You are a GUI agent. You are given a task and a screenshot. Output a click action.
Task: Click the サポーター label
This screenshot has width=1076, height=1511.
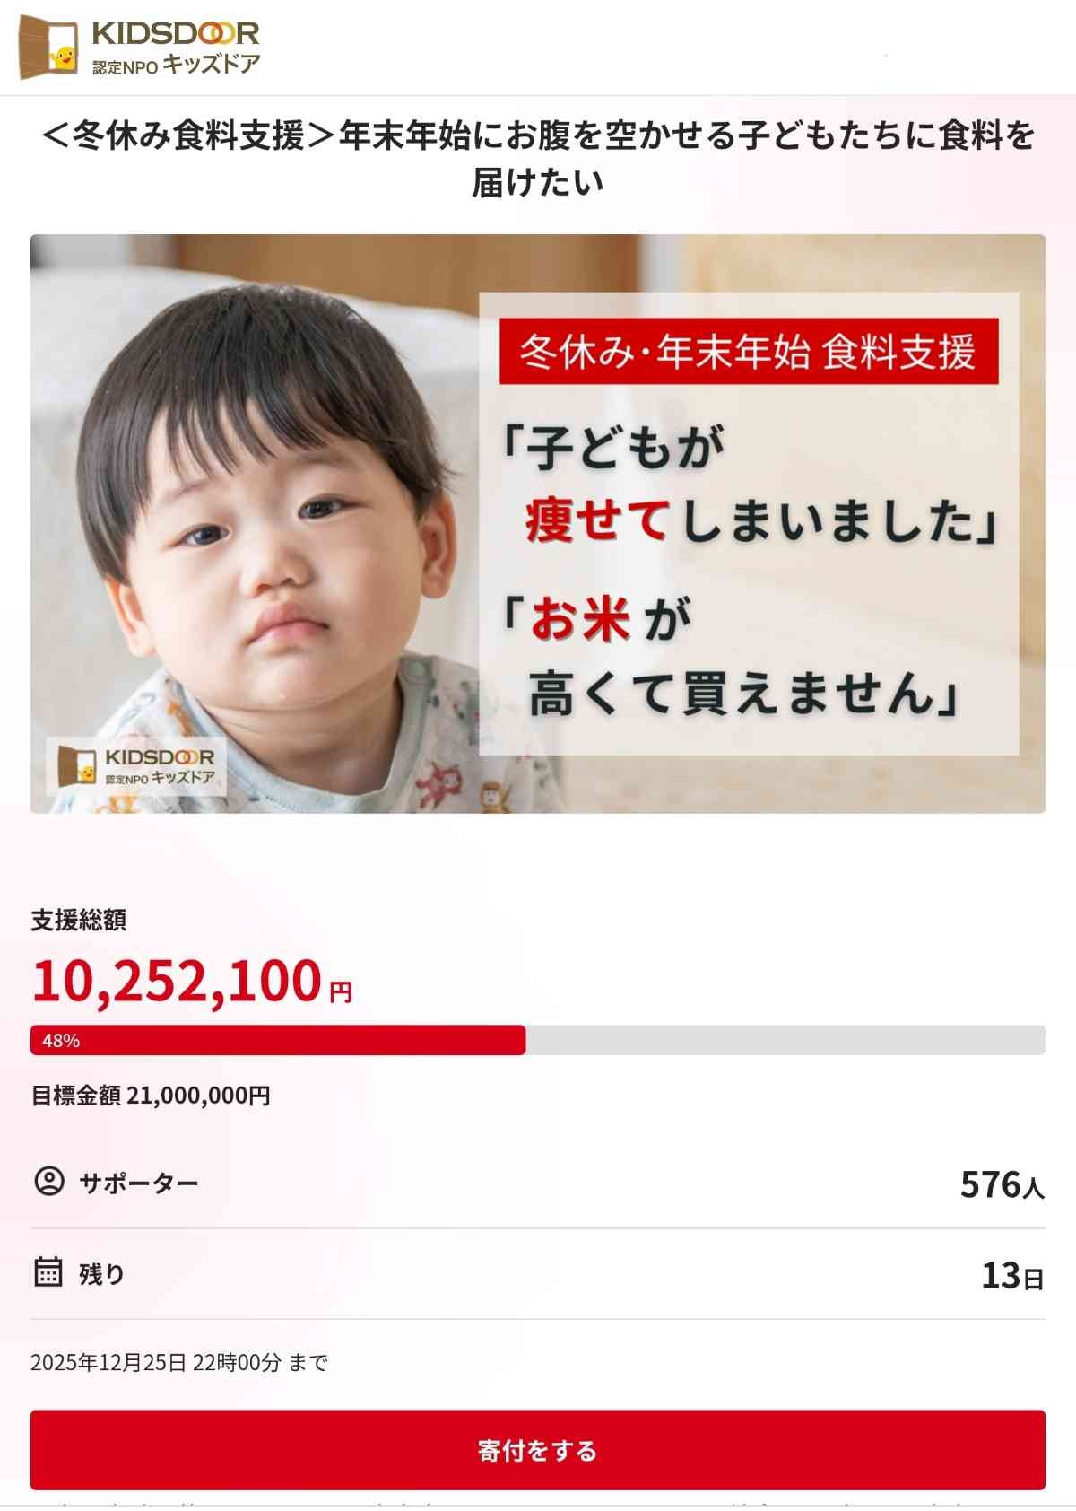pyautogui.click(x=139, y=1183)
